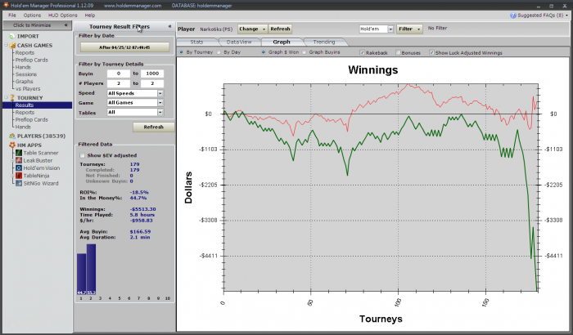Click the HM Apps gear icon
The width and height of the screenshot is (573, 335).
(12, 145)
